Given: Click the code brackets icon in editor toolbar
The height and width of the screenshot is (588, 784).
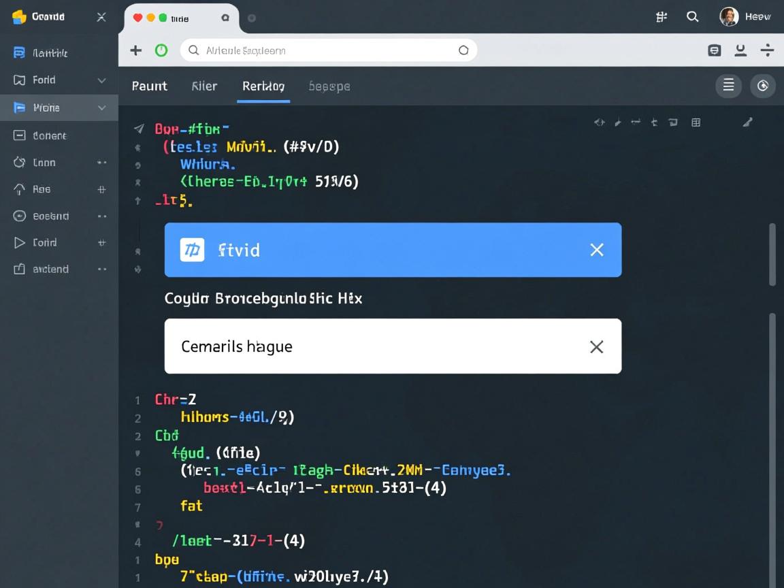Looking at the screenshot, I should coord(599,122).
